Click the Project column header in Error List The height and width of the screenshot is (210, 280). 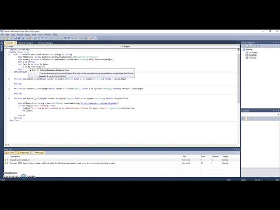tap(225, 157)
